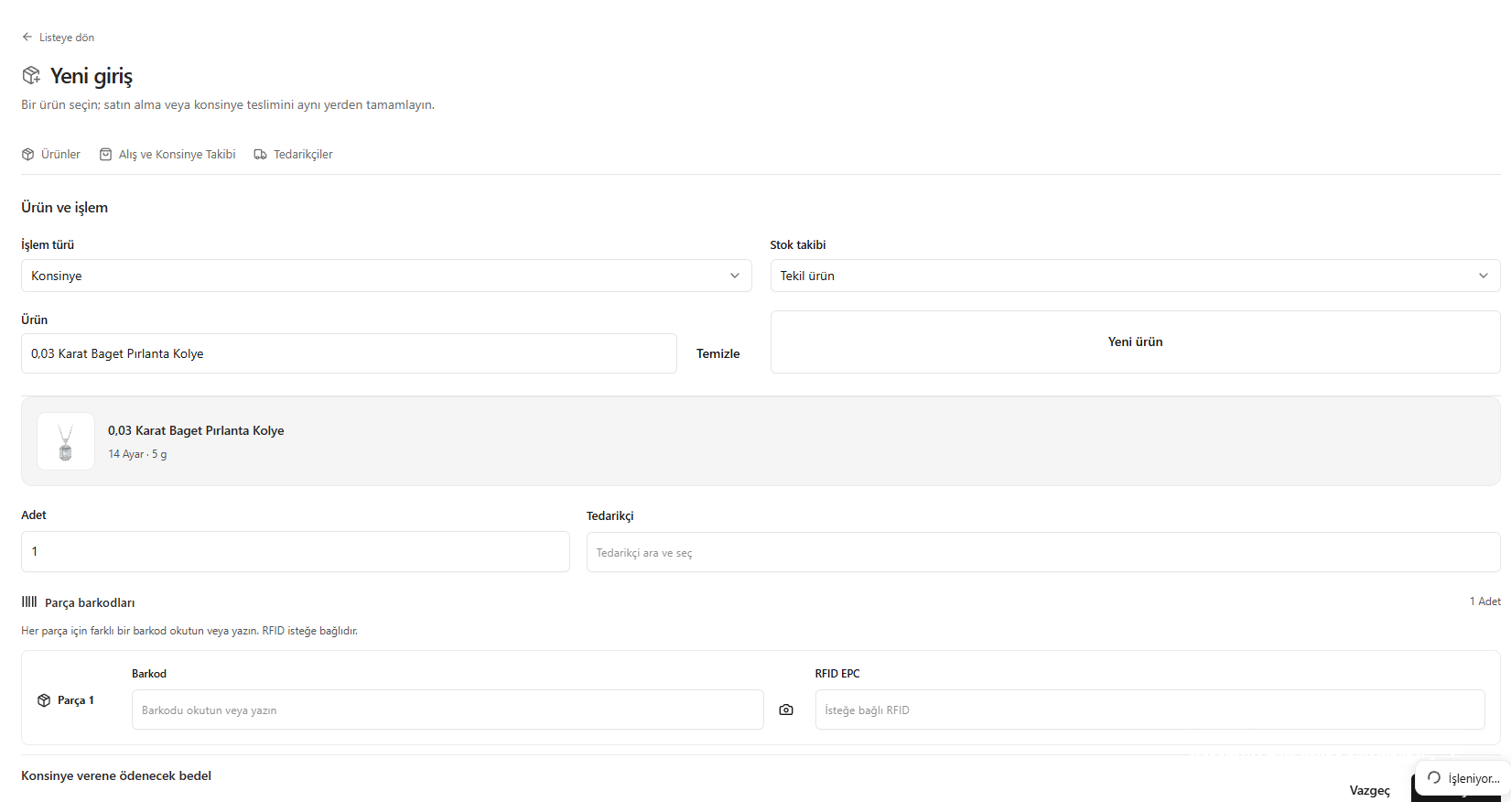The image size is (1511, 802).
Task: Click the barcode icon beside Parça barkodları
Action: point(29,601)
